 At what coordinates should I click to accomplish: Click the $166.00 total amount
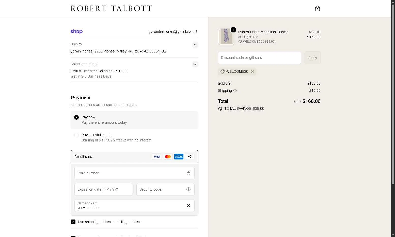pos(311,101)
